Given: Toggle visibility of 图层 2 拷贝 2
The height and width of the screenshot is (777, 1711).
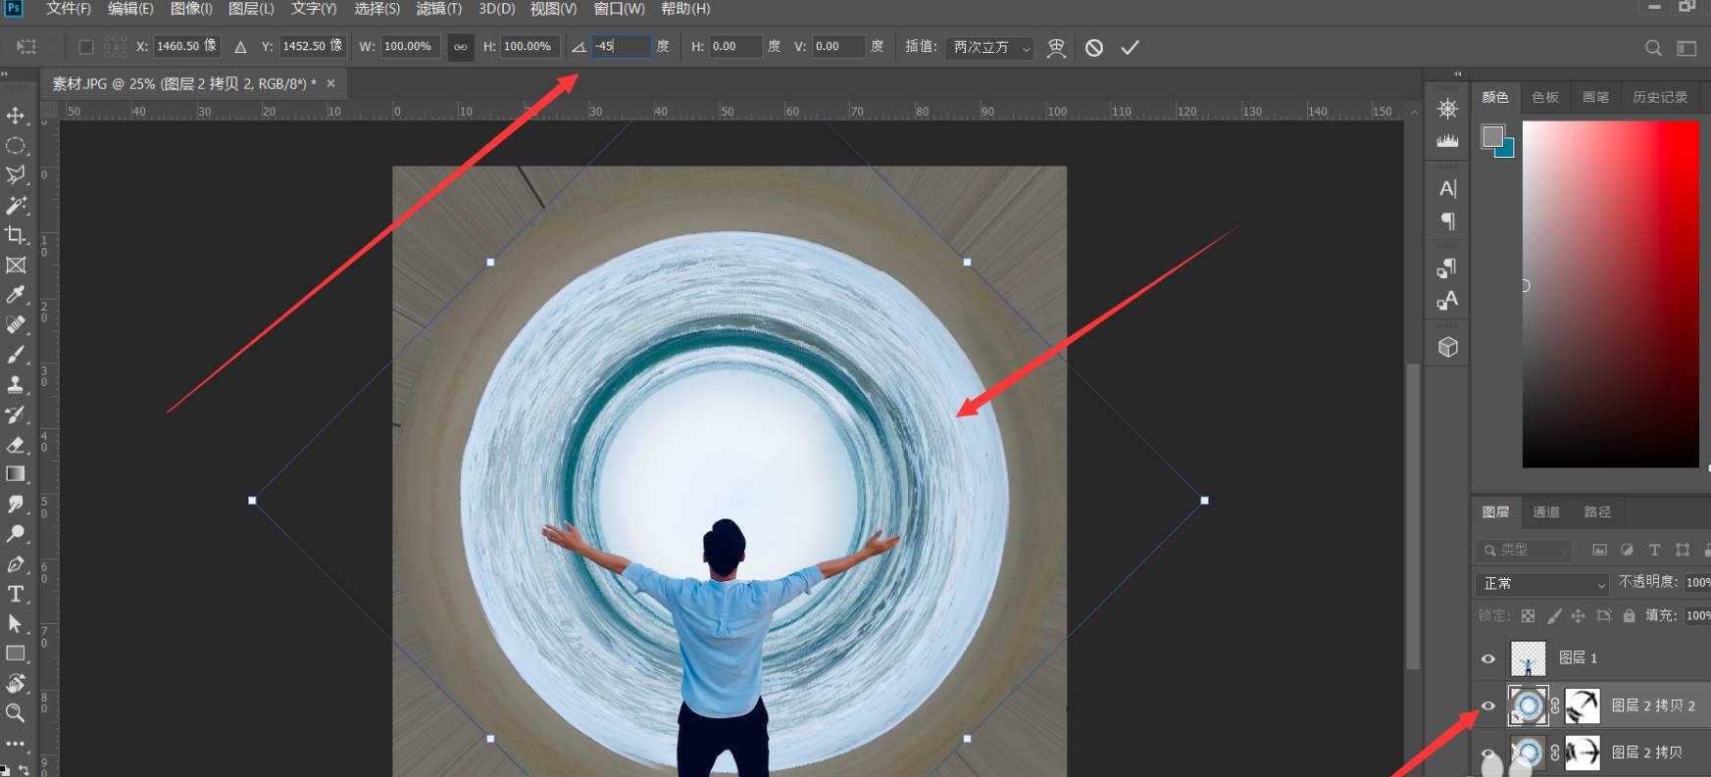Looking at the screenshot, I should (x=1488, y=705).
